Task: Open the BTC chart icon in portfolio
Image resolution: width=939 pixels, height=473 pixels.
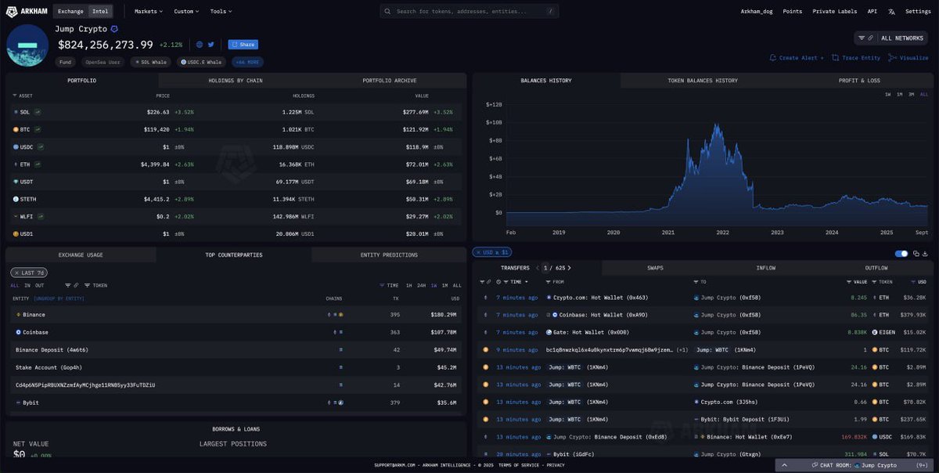Action: point(37,129)
